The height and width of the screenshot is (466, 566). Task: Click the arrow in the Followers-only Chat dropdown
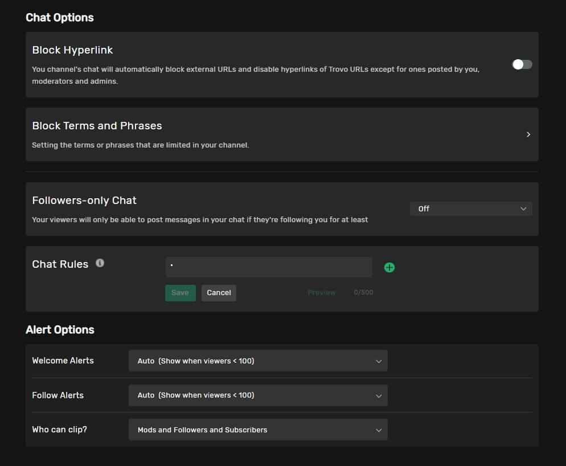tap(523, 209)
